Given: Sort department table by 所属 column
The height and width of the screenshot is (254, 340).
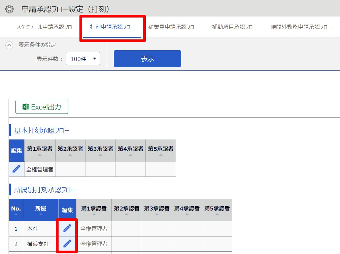Looking at the screenshot, I should (41, 210).
